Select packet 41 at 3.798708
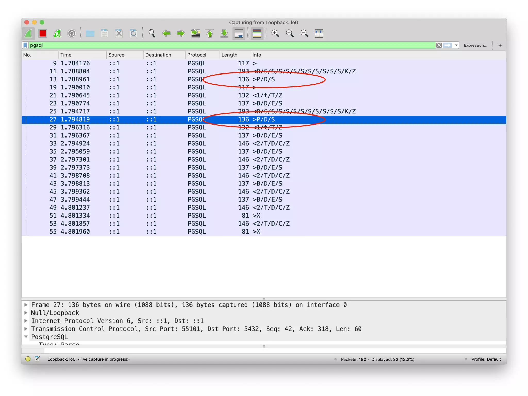 pos(264,176)
